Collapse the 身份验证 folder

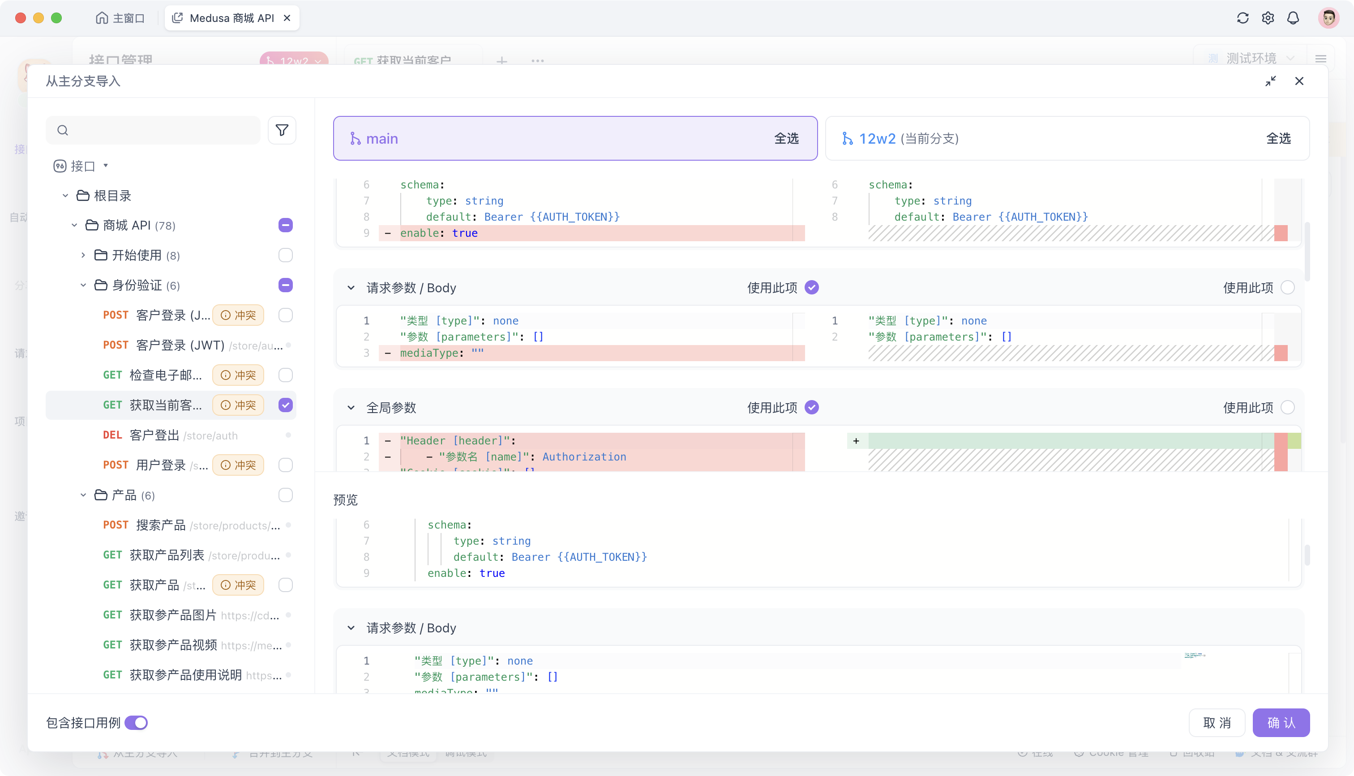coord(83,285)
